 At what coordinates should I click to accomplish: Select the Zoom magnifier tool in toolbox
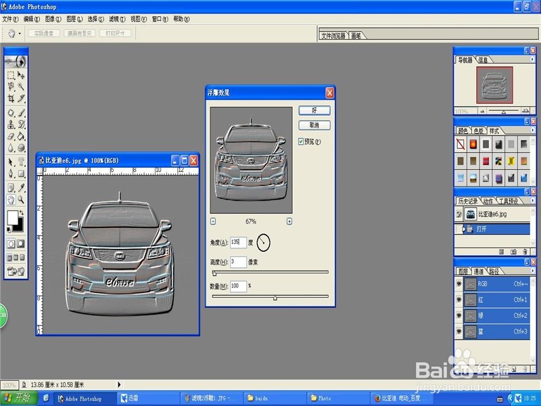[x=21, y=200]
